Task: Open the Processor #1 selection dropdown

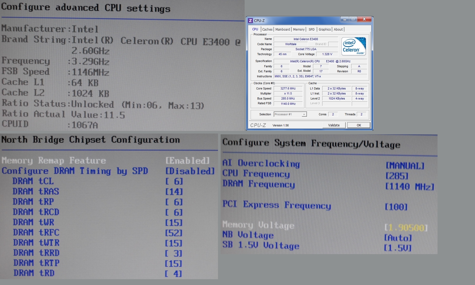Action: 290,114
